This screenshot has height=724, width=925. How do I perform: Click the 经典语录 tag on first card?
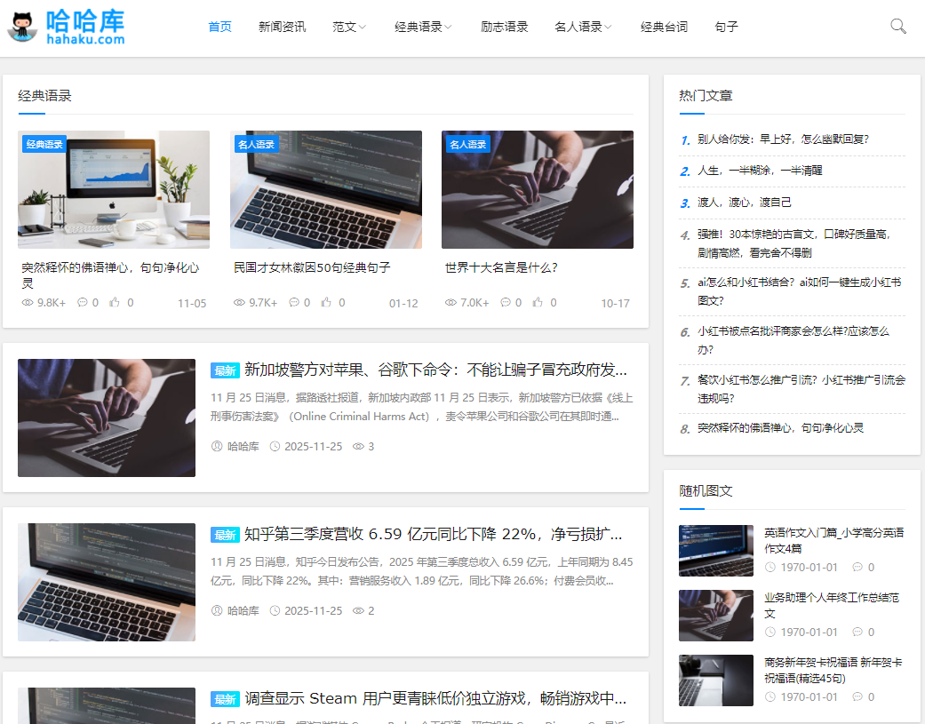[x=44, y=144]
